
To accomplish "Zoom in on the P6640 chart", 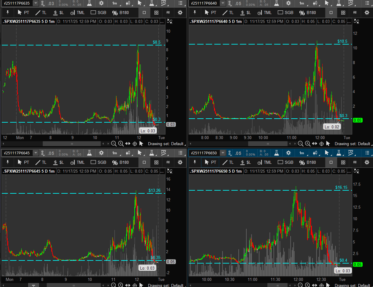I will (308, 144).
